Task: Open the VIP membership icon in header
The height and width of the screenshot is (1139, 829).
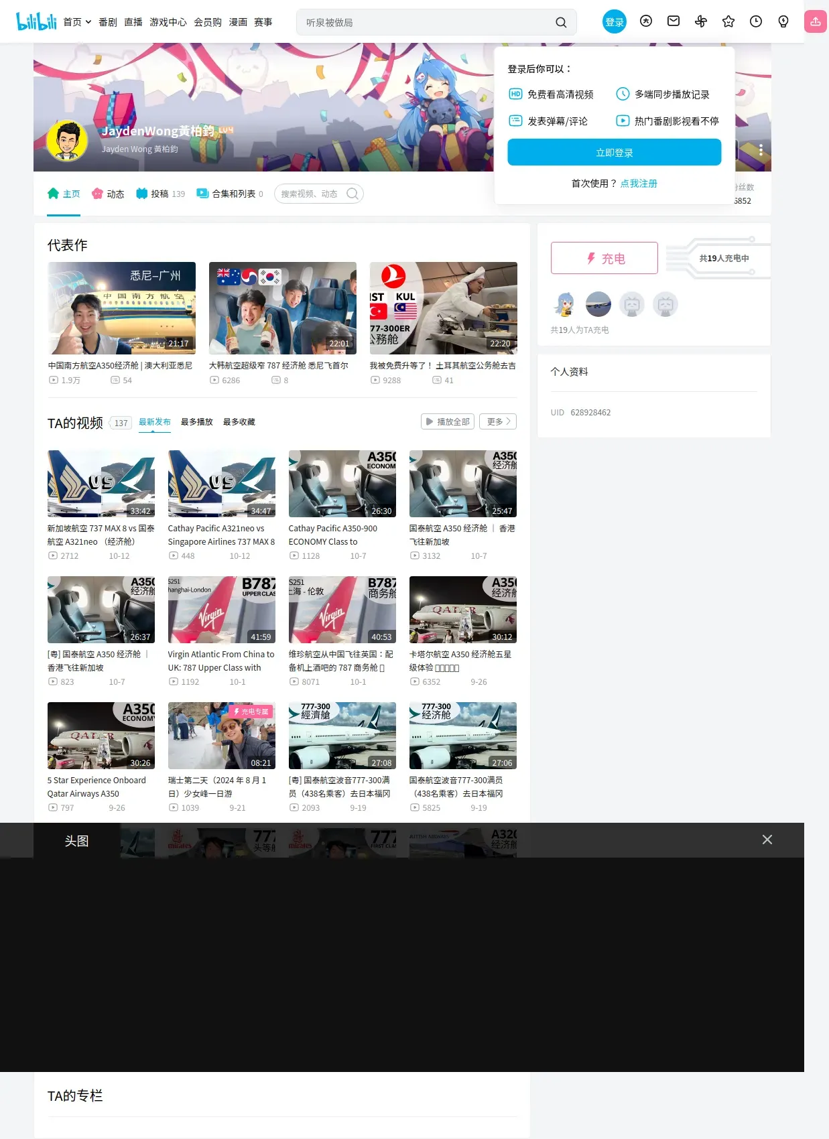Action: (646, 21)
